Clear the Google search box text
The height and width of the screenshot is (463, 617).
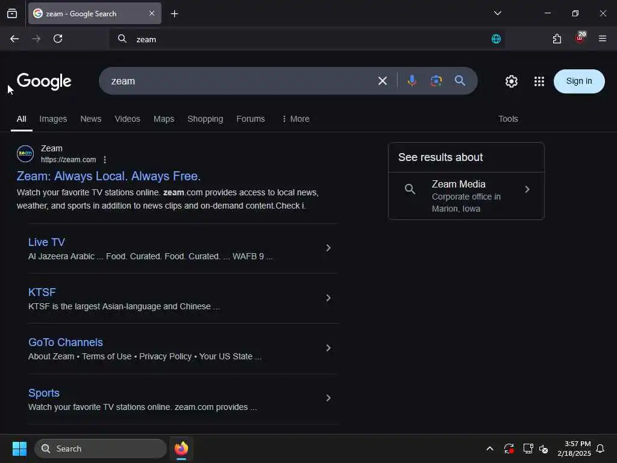[383, 81]
